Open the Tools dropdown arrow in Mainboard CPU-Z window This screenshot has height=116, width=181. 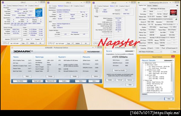point(72,43)
